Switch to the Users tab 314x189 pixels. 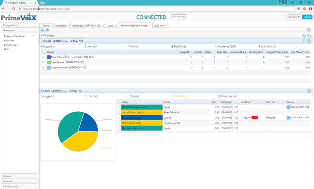tap(111, 26)
